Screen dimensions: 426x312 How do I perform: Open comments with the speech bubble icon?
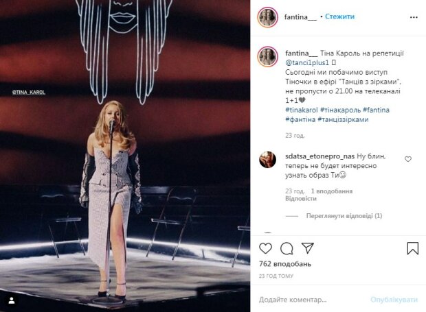click(x=287, y=248)
